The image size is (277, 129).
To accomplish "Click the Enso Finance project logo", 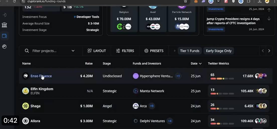I will pos(25,76).
